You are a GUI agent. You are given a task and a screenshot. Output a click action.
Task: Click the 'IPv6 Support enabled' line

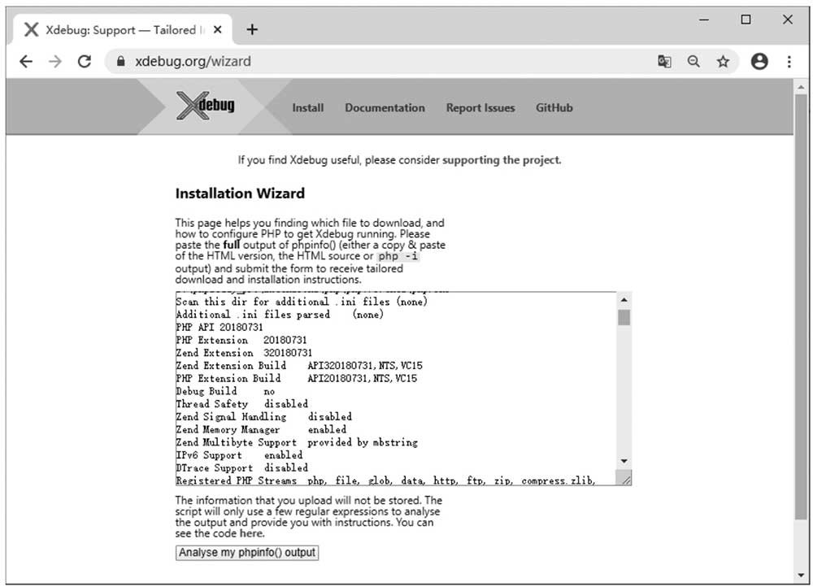tap(240, 455)
